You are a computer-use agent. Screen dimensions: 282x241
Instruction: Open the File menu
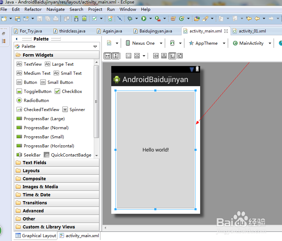[3, 9]
